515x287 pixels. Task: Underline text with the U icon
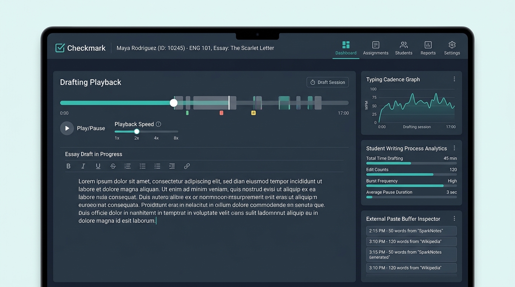[98, 166]
